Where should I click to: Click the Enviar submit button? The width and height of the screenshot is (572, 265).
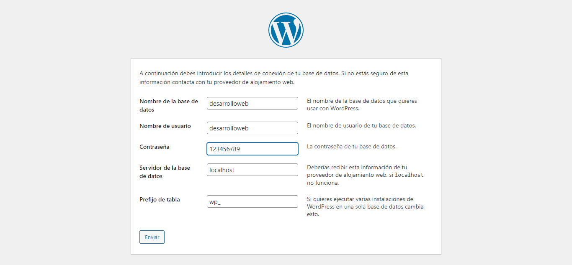click(152, 237)
